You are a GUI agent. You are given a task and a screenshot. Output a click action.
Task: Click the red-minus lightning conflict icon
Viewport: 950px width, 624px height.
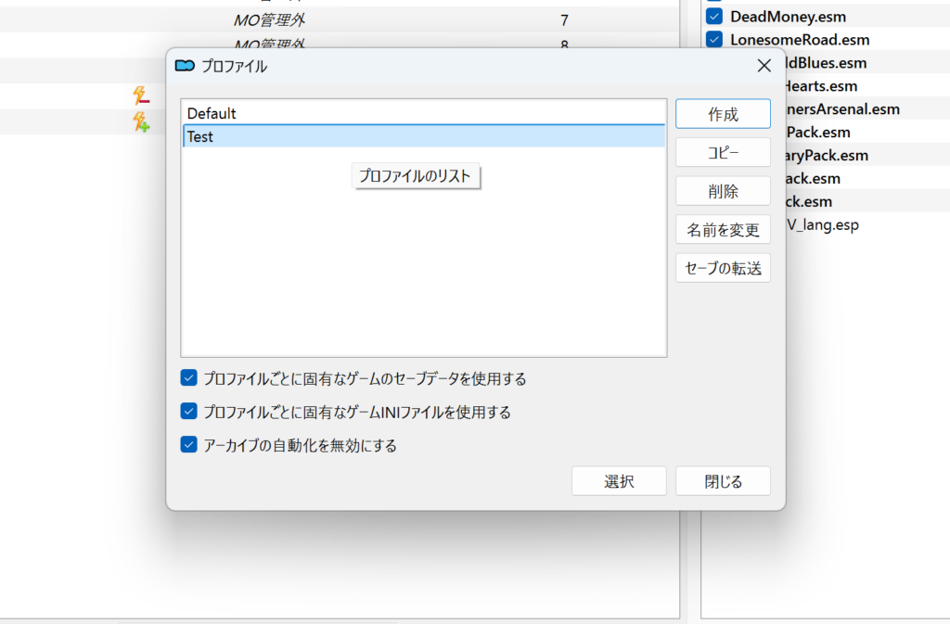pos(141,95)
